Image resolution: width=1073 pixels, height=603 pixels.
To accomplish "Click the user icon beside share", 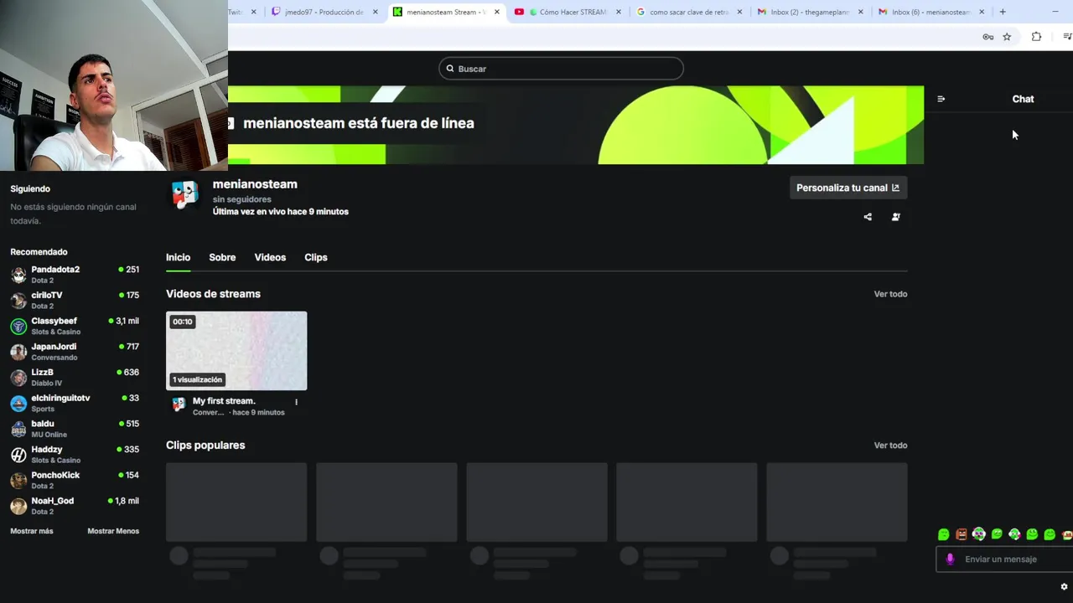I will (895, 217).
